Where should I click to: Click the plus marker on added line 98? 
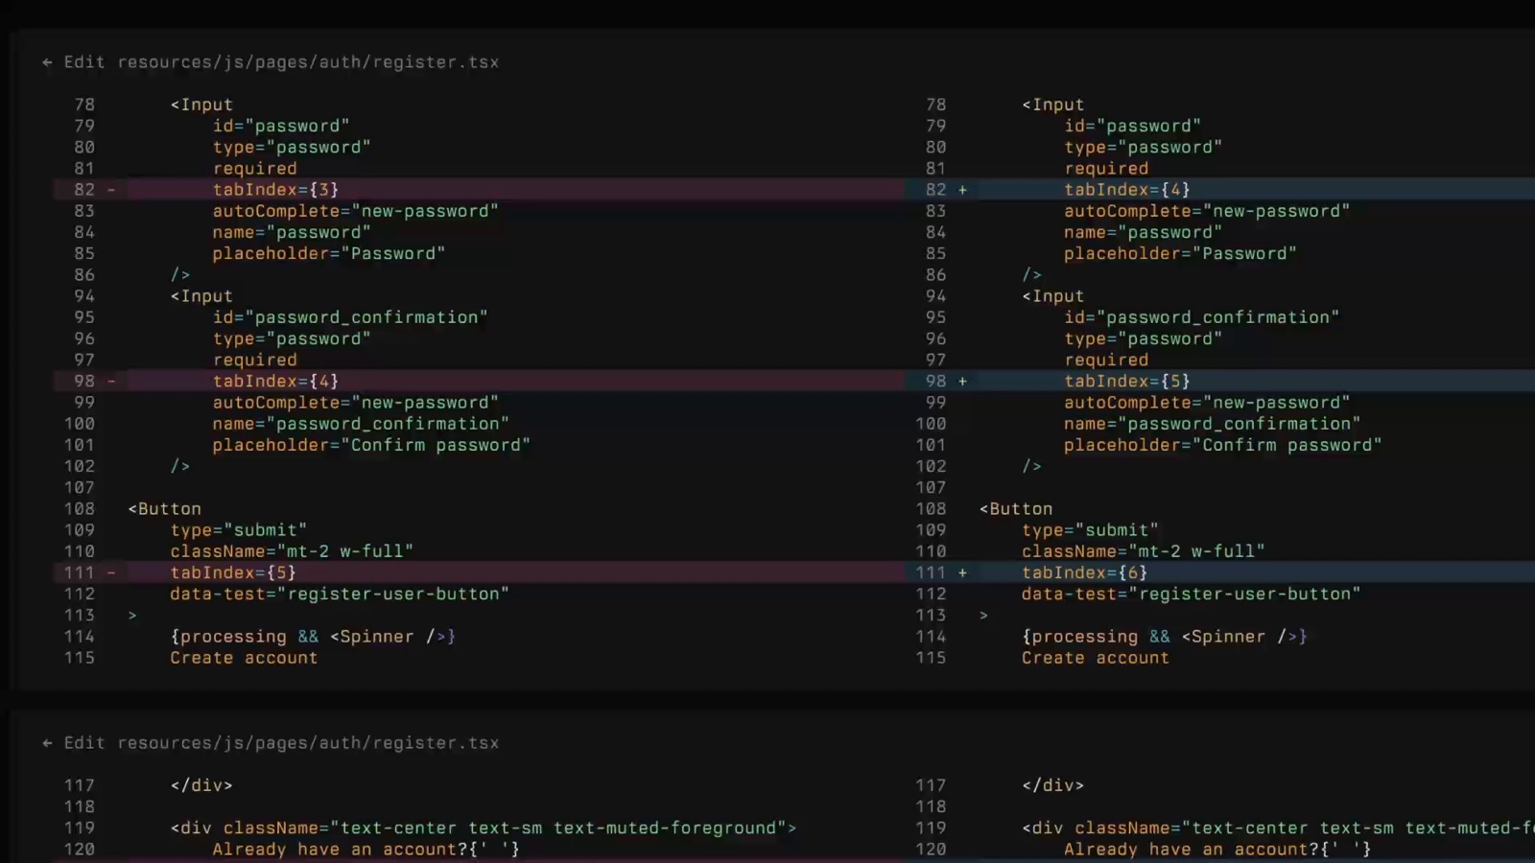[x=962, y=382]
